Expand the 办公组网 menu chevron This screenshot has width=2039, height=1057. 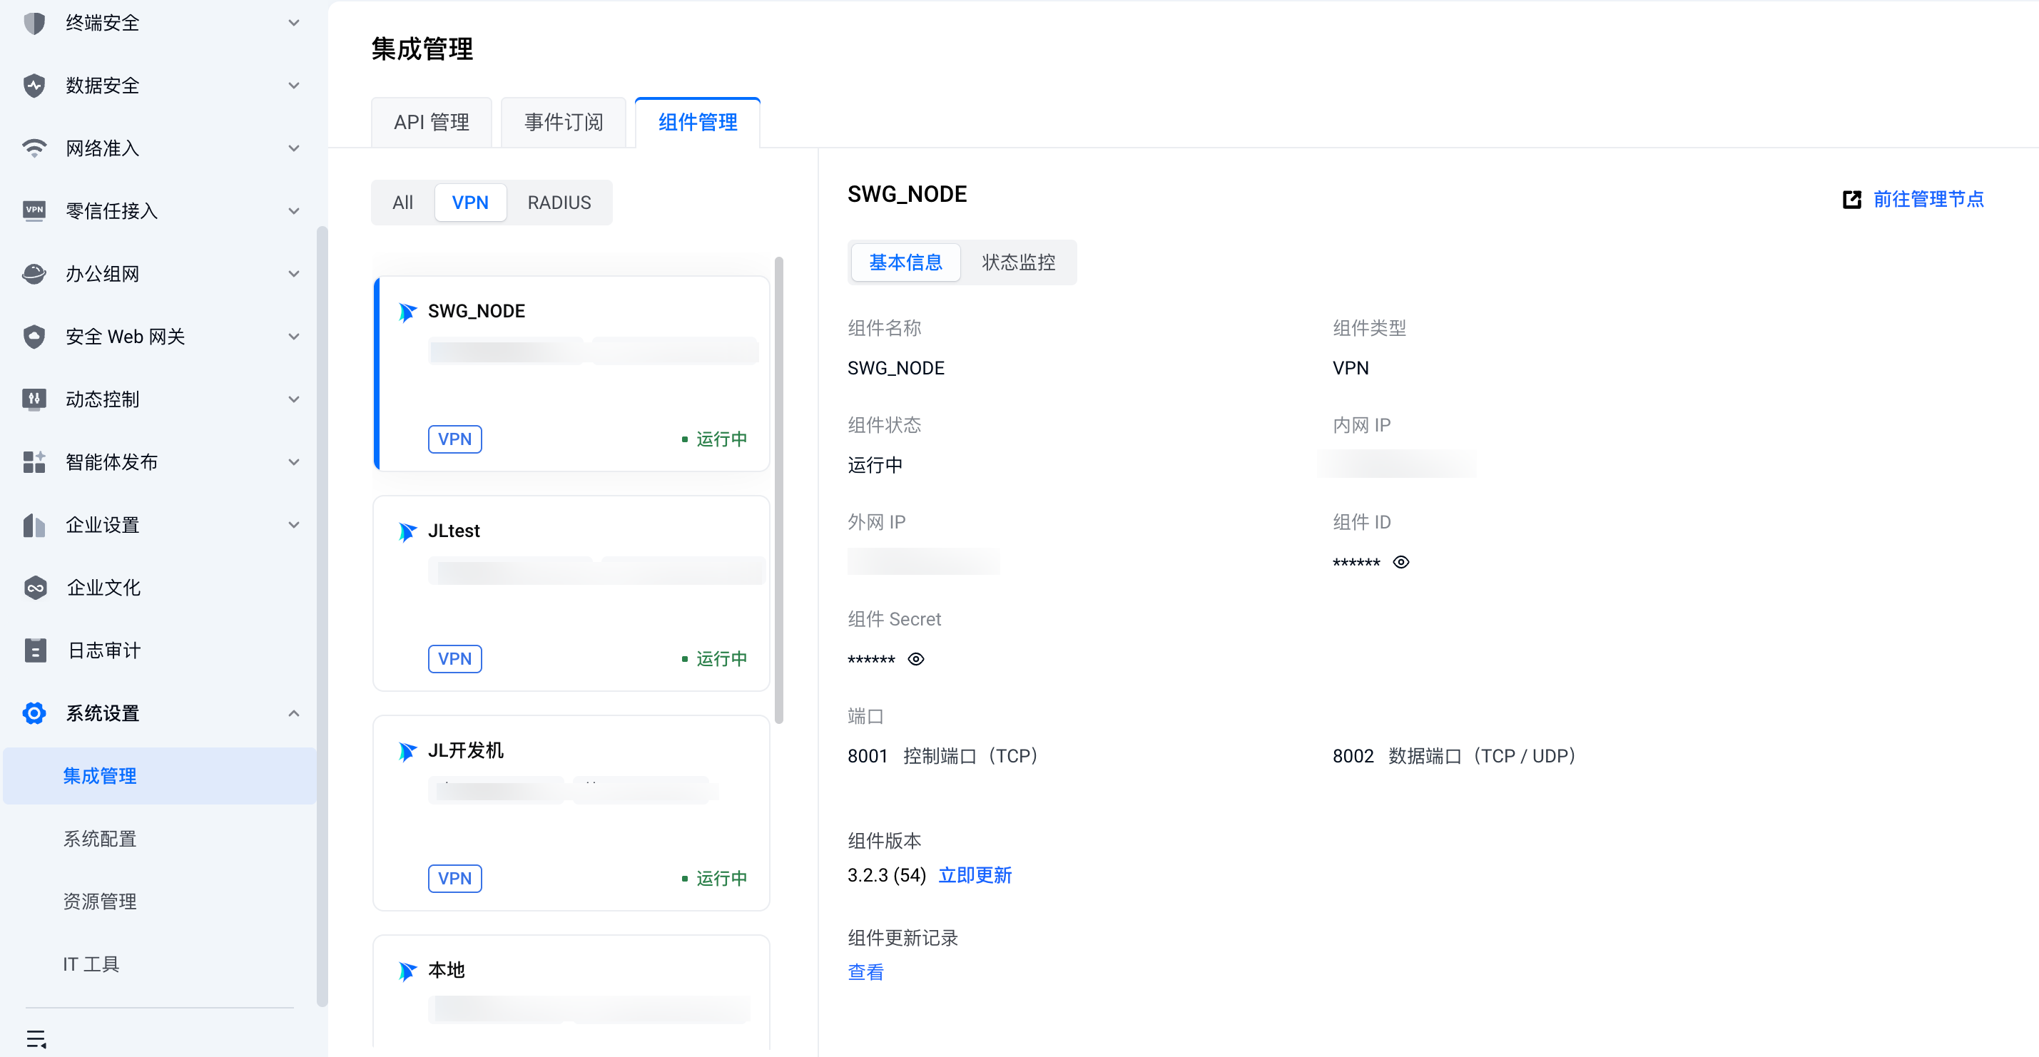point(294,274)
